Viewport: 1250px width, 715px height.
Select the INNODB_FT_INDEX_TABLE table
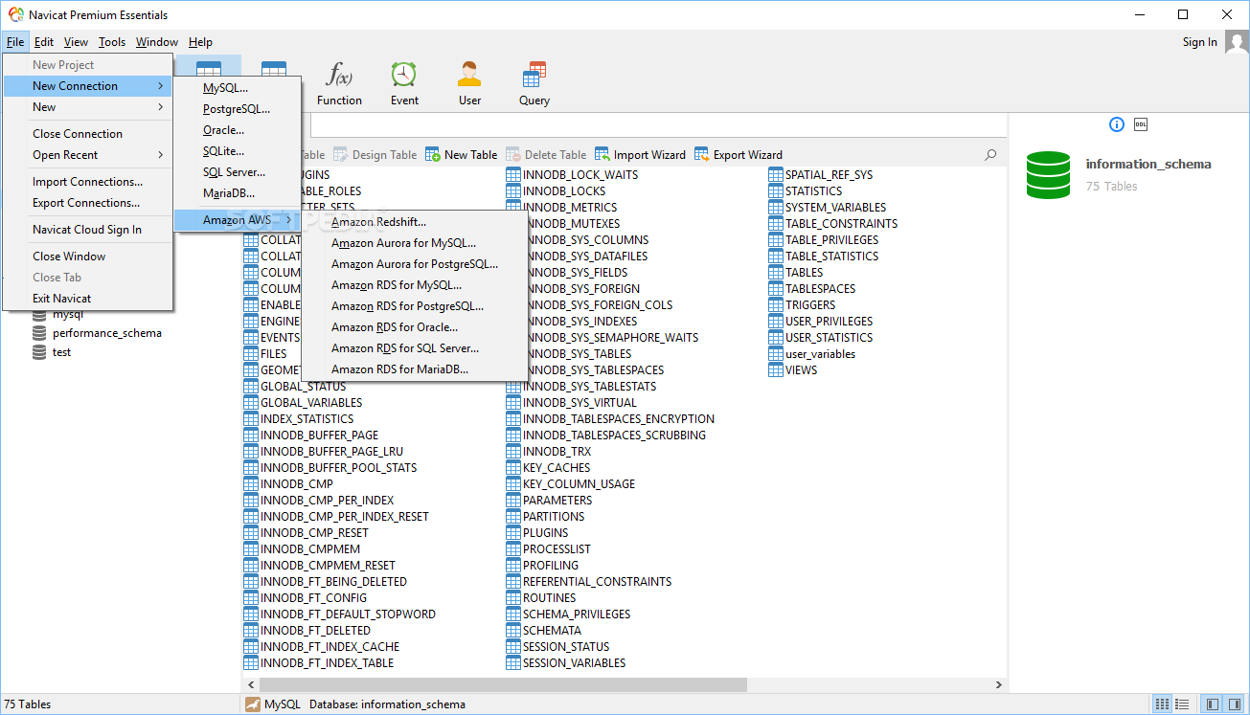[x=318, y=663]
